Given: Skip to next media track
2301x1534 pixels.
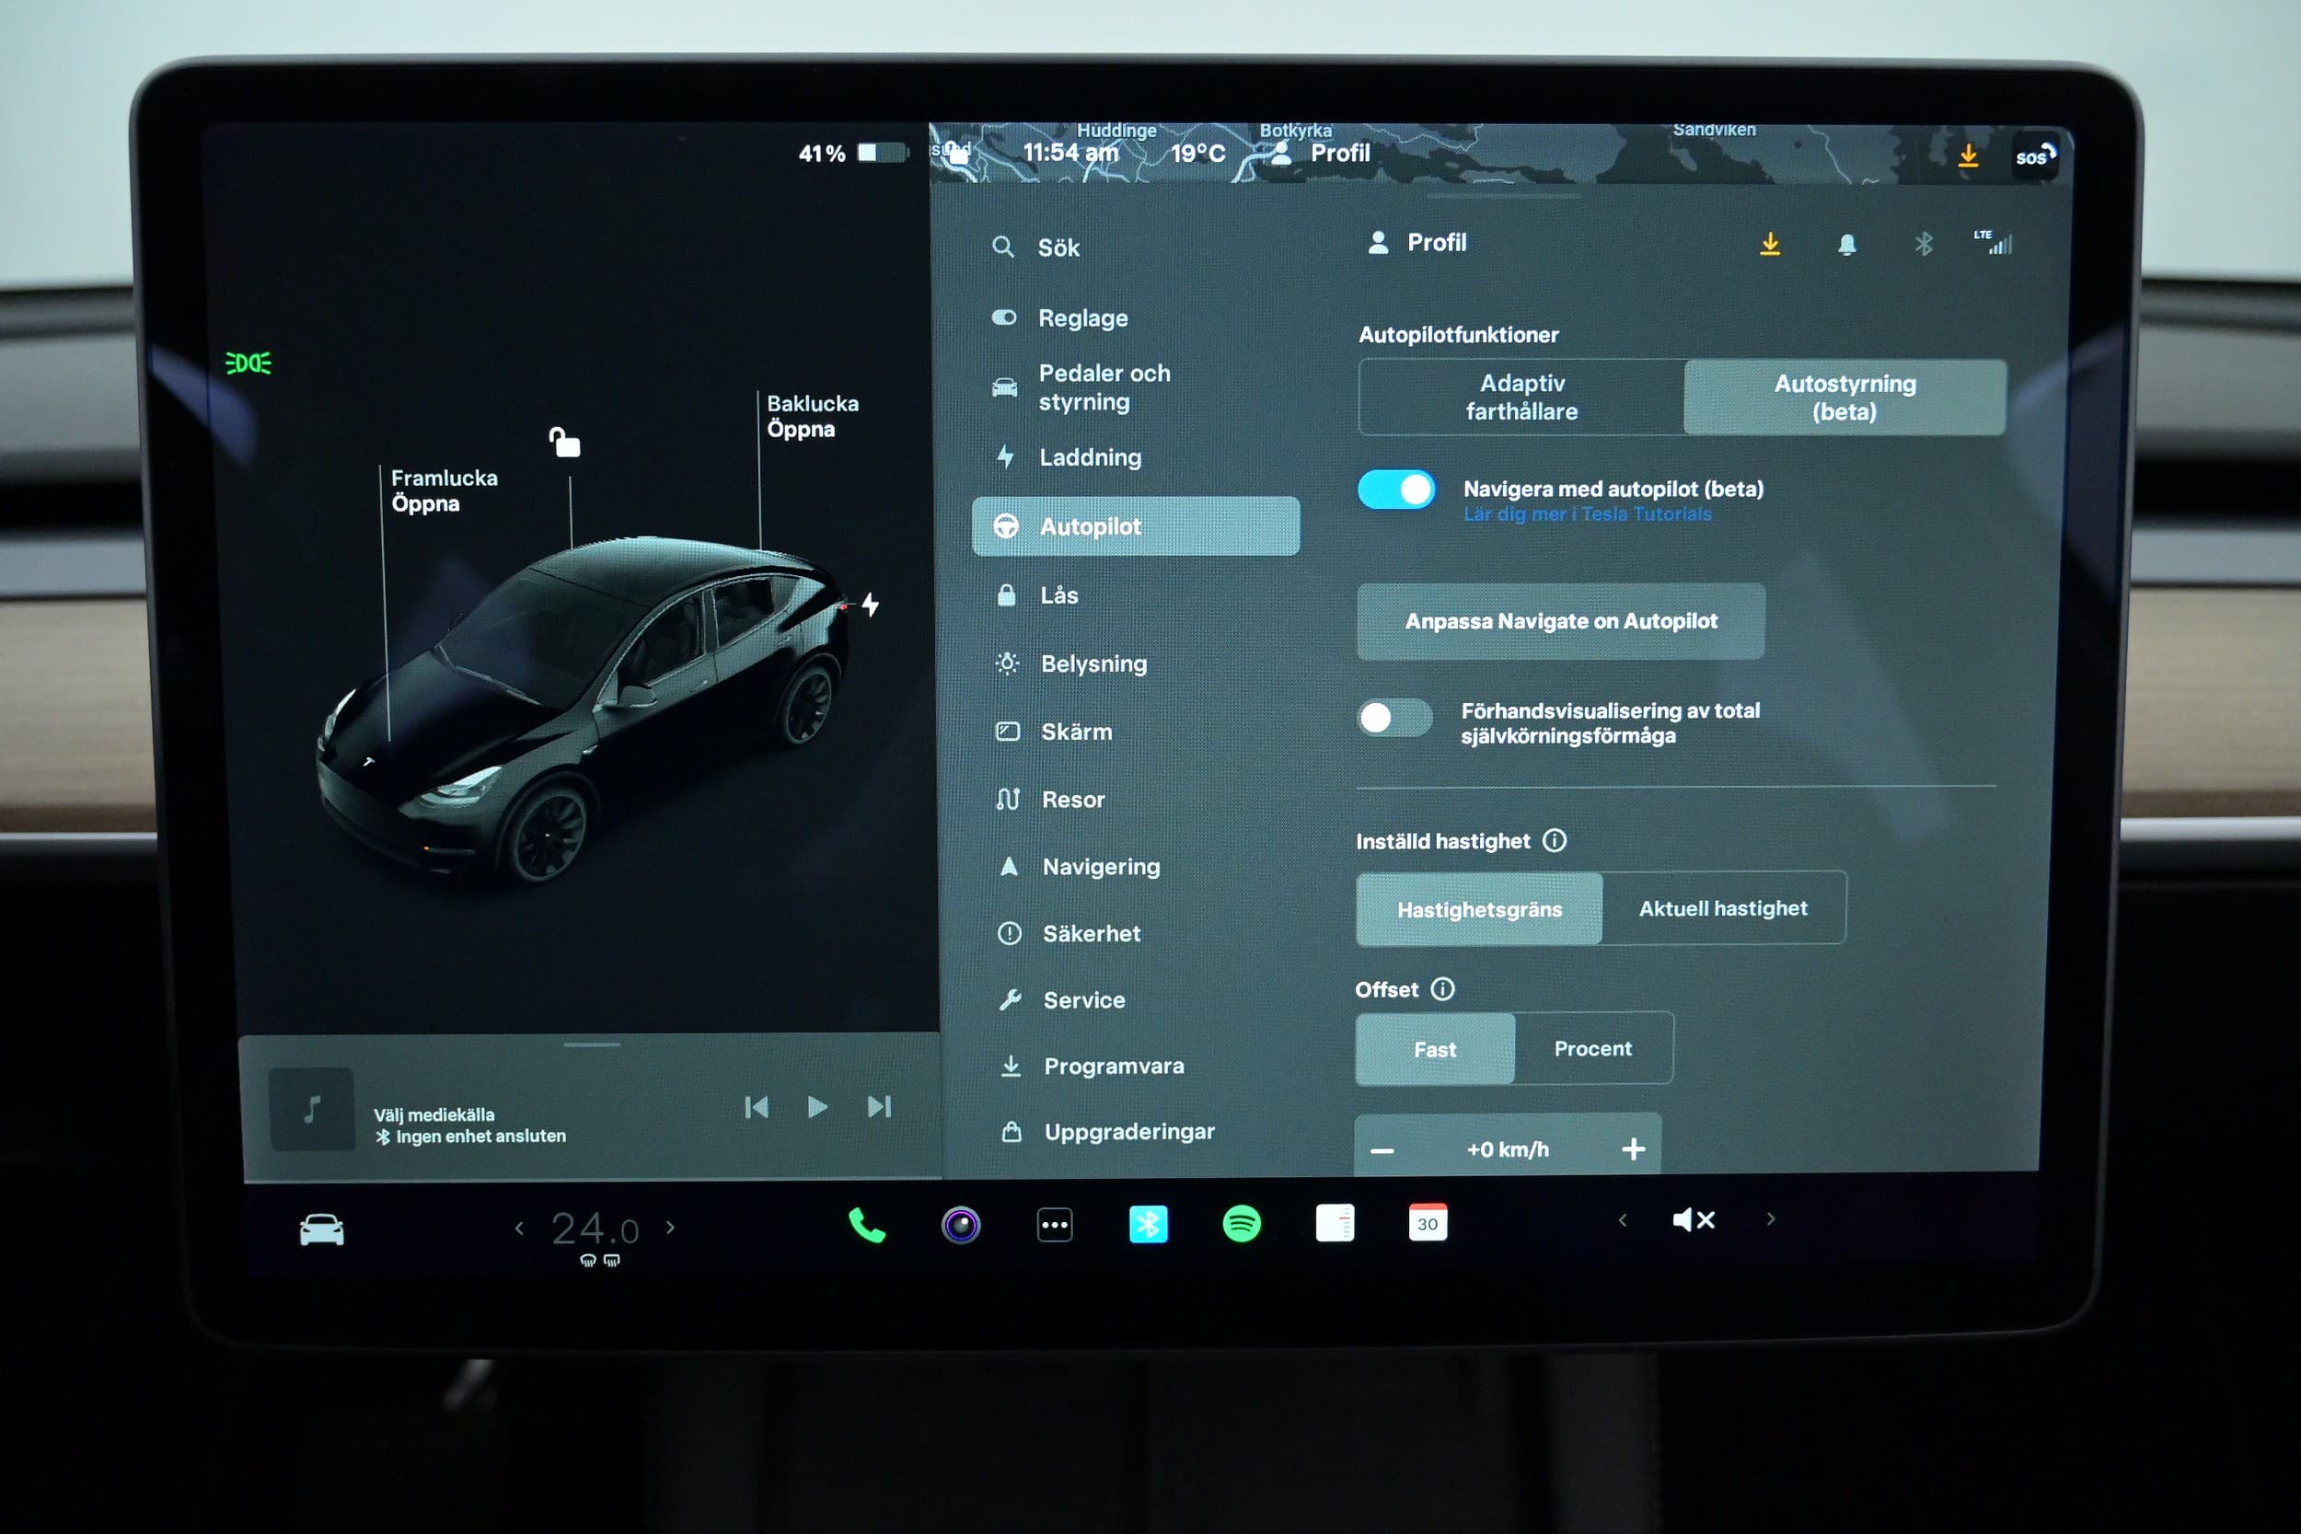Looking at the screenshot, I should 879,1106.
